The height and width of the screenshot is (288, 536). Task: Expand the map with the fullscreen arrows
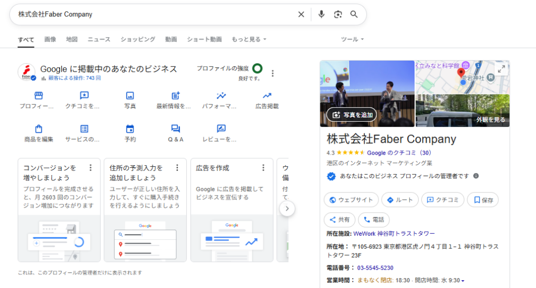501,69
